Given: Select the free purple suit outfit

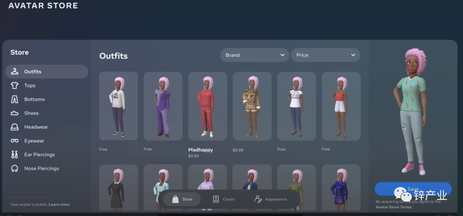Looking at the screenshot, I should [x=163, y=106].
